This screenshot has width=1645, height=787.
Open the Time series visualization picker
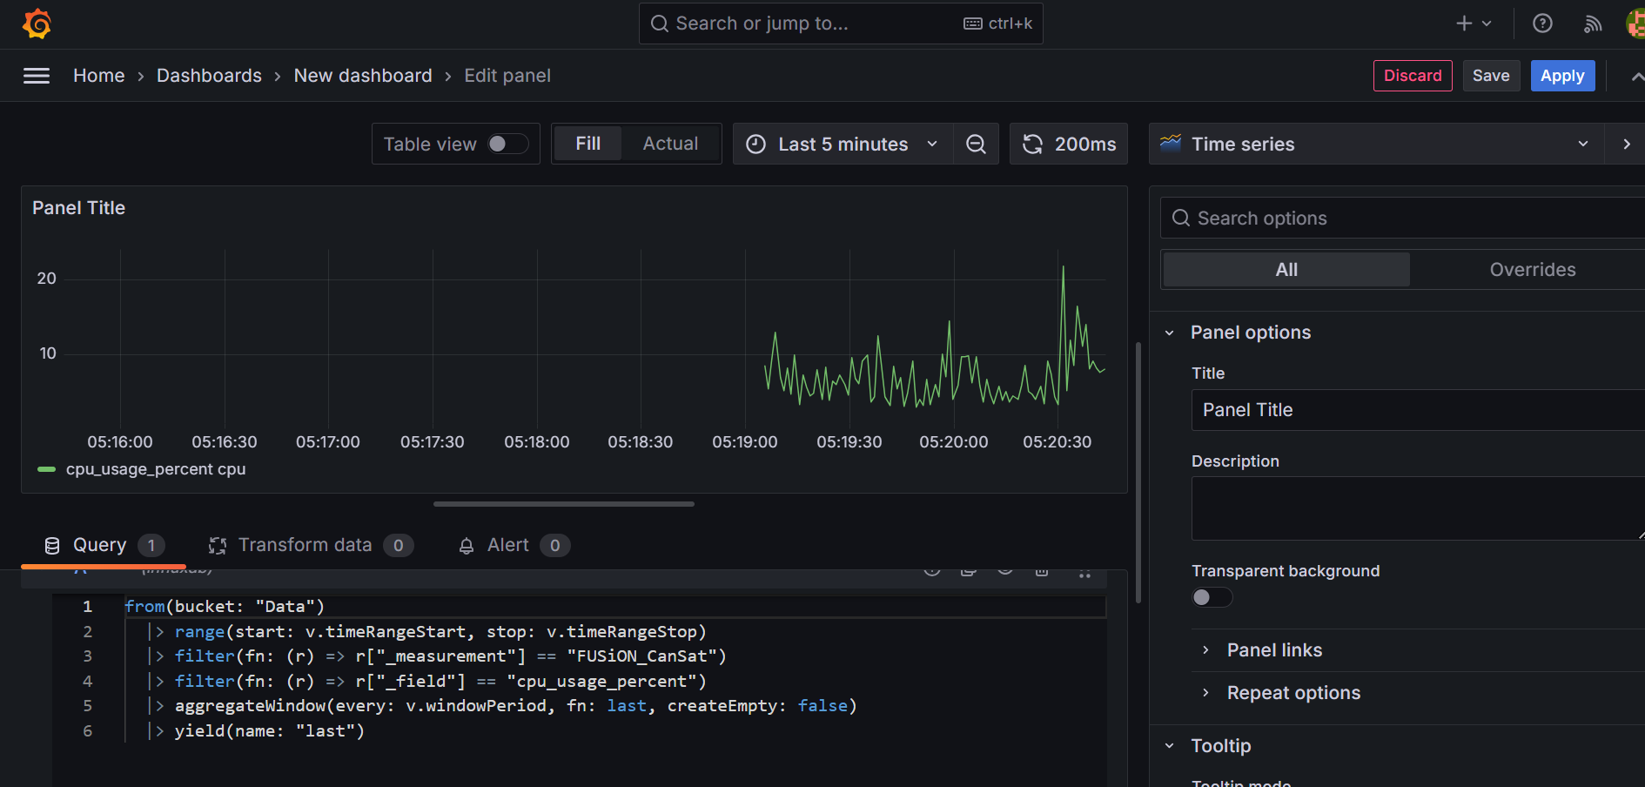(1375, 144)
